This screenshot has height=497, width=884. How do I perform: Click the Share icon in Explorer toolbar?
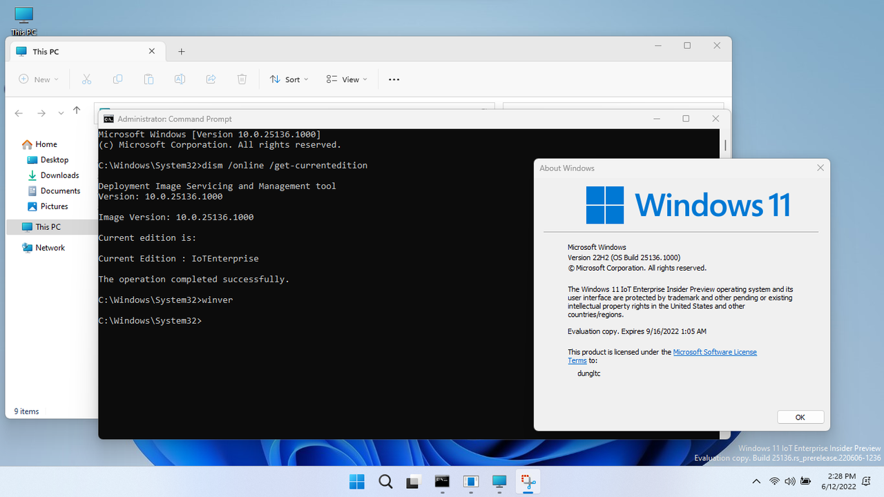coord(211,79)
